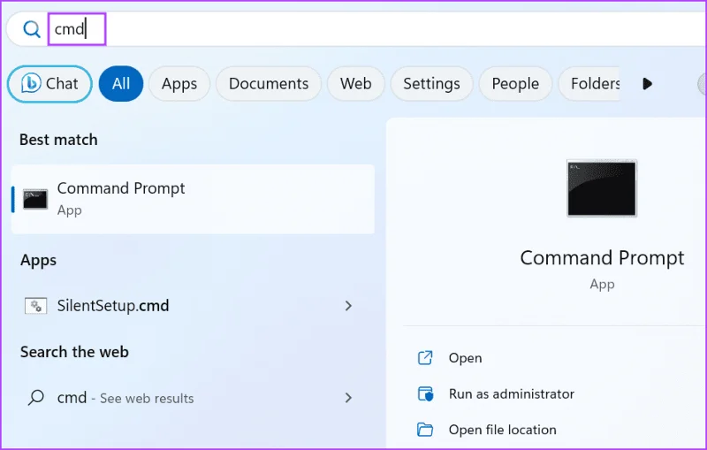
Task: Click the Run as administrator shield icon
Action: (425, 394)
